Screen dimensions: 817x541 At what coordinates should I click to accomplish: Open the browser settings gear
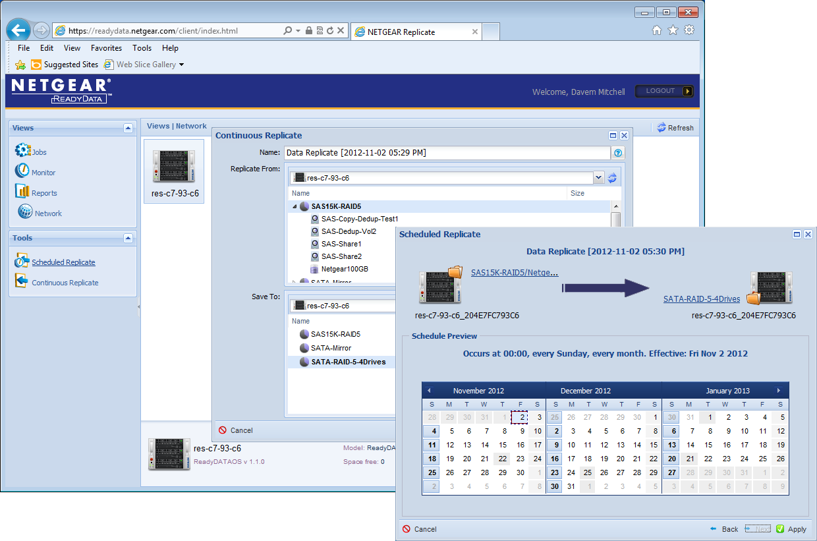click(x=689, y=30)
